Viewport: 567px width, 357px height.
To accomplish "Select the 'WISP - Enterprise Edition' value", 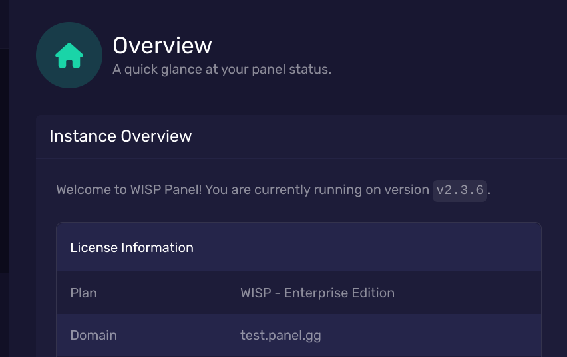I will (317, 293).
